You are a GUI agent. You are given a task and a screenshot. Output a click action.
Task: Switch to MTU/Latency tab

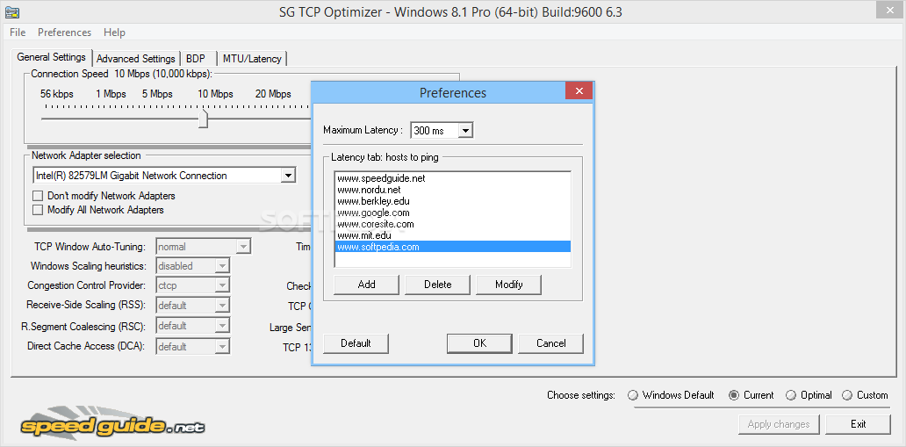coord(252,59)
